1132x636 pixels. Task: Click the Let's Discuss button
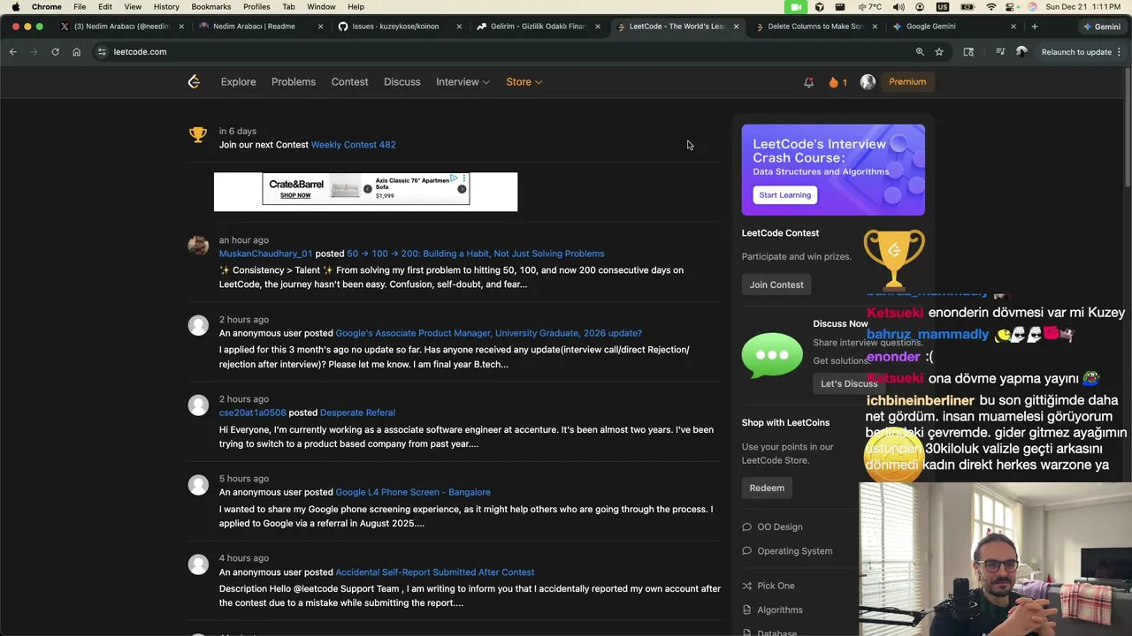pos(848,383)
